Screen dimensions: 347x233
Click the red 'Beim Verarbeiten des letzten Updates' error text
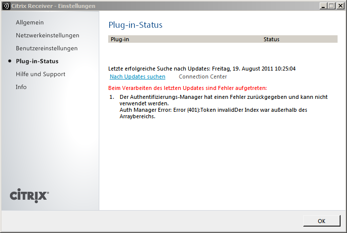coord(188,88)
